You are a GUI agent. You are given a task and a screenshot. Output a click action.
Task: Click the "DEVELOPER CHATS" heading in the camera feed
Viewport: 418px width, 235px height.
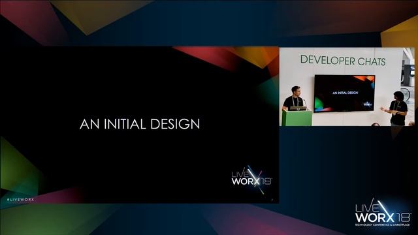click(343, 60)
